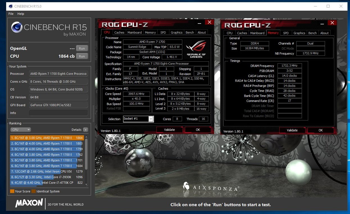Open About tab in left CPU-Z window
Screen dimensions: 350x214
tap(202, 32)
